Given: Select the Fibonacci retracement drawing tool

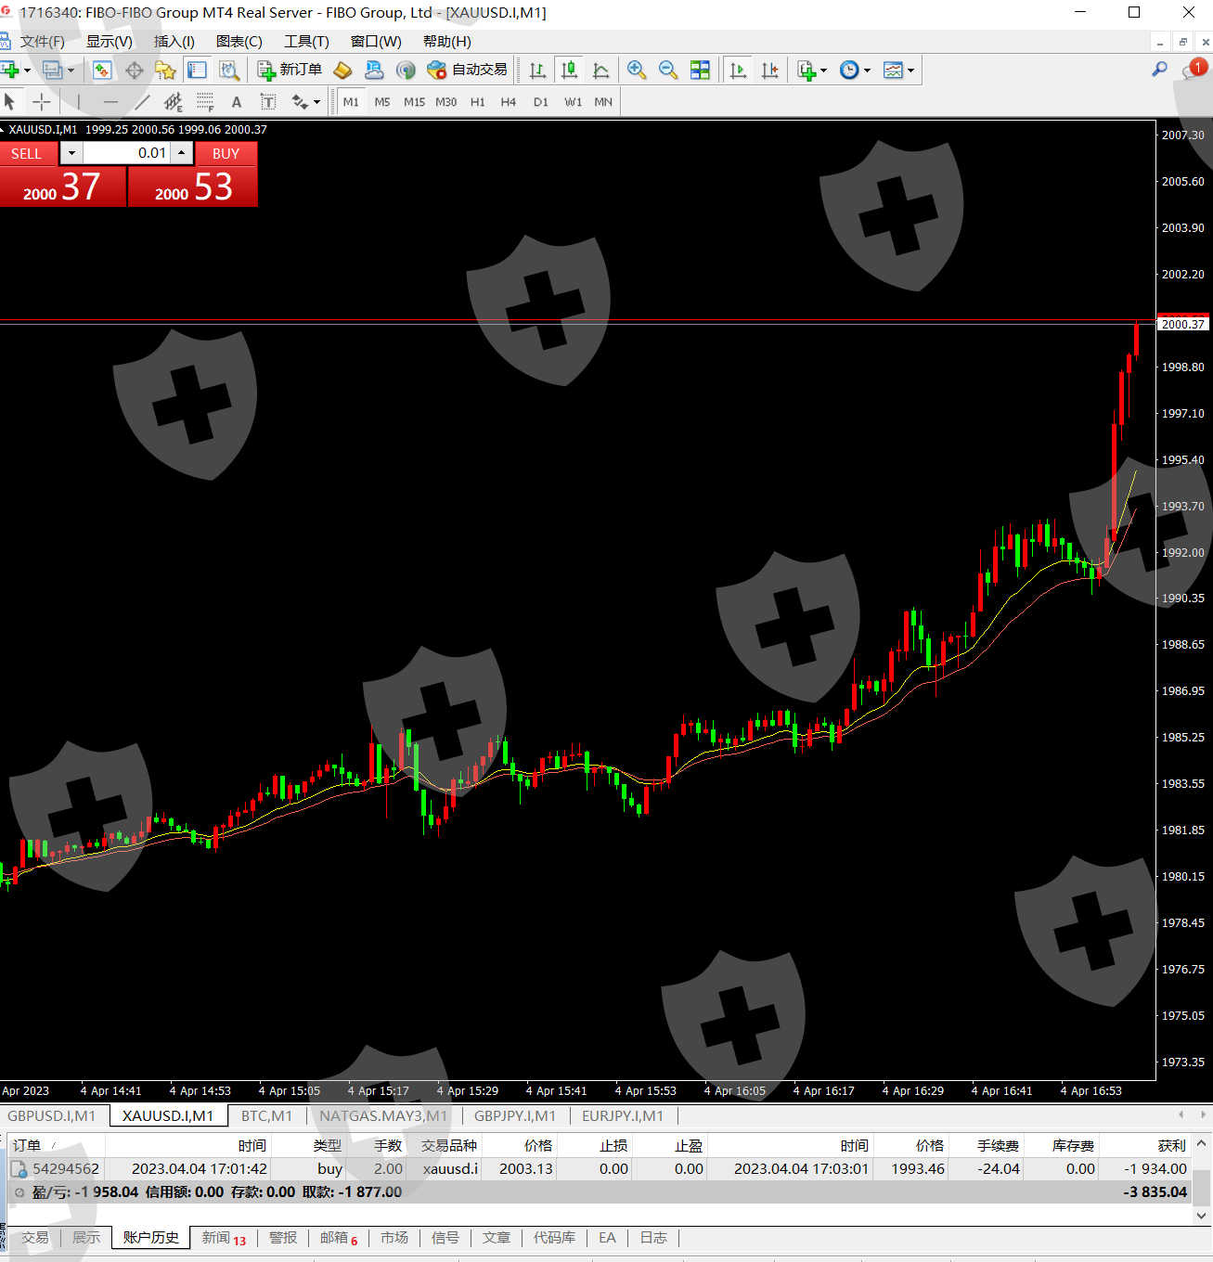Looking at the screenshot, I should (x=173, y=102).
